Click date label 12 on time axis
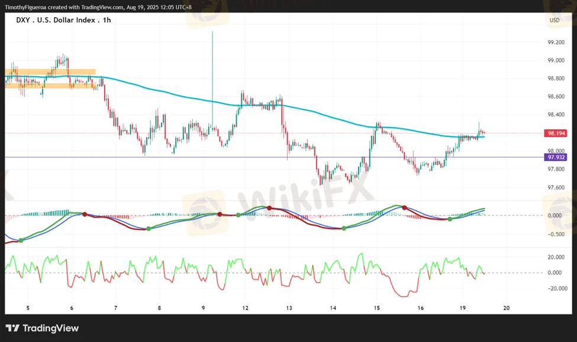Screen dimensions: 577x342 click(244, 308)
